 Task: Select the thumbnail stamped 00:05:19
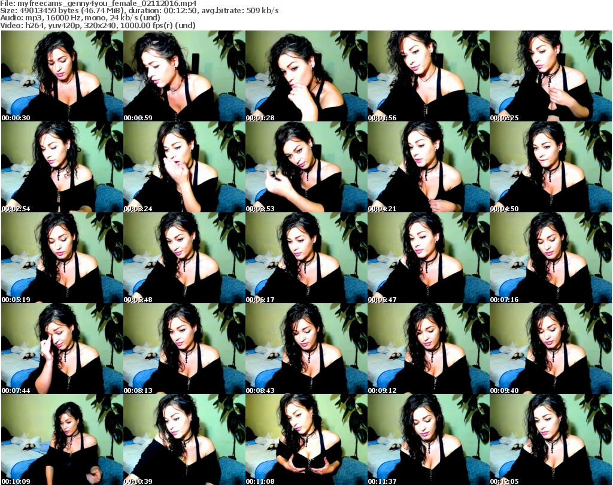point(62,258)
